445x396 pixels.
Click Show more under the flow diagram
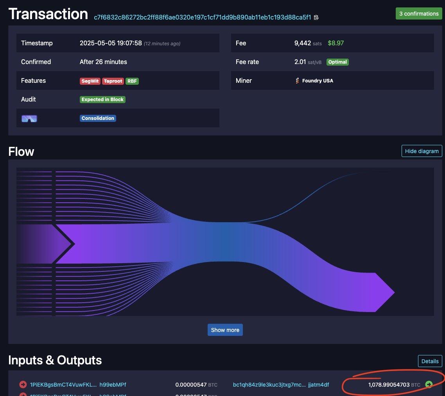(225, 330)
